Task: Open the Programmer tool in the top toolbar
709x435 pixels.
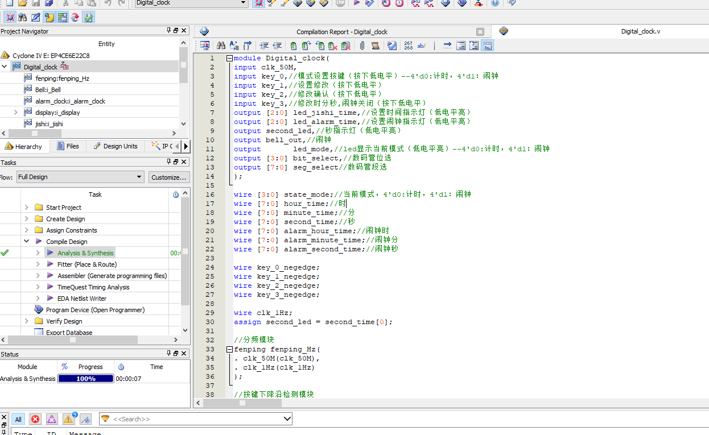Action: [461, 3]
